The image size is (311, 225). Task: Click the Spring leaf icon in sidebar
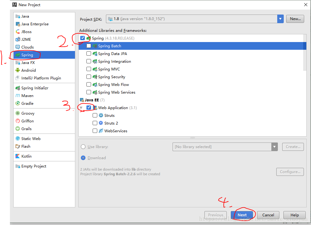tap(18, 55)
